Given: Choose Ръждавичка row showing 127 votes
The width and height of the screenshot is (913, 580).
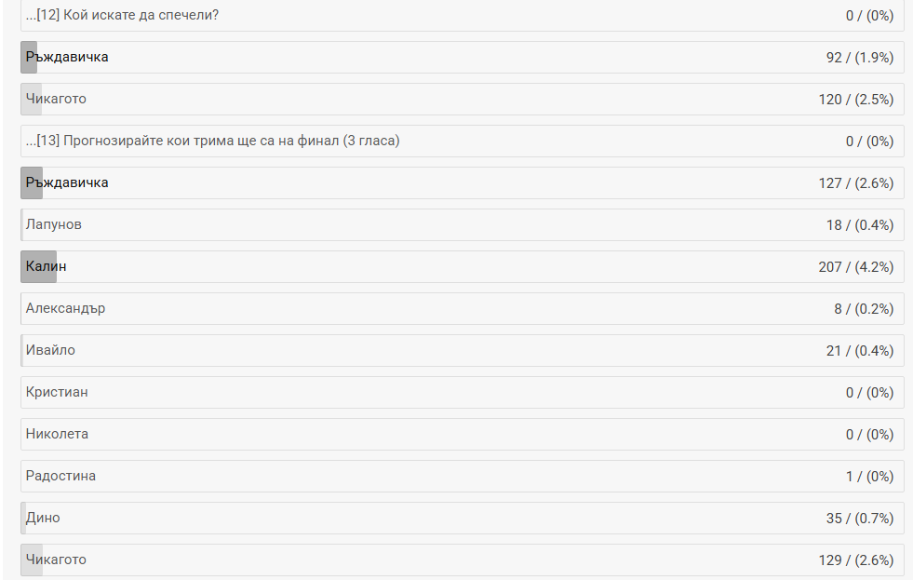Looking at the screenshot, I should 462,183.
